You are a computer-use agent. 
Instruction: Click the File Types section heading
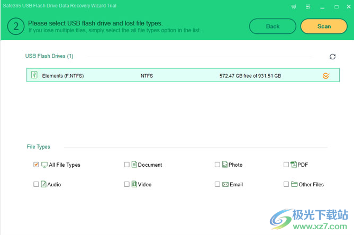(39, 147)
